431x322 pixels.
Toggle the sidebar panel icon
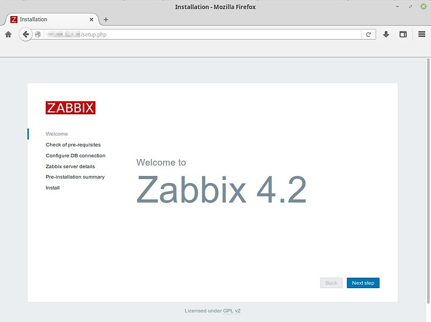pos(403,34)
